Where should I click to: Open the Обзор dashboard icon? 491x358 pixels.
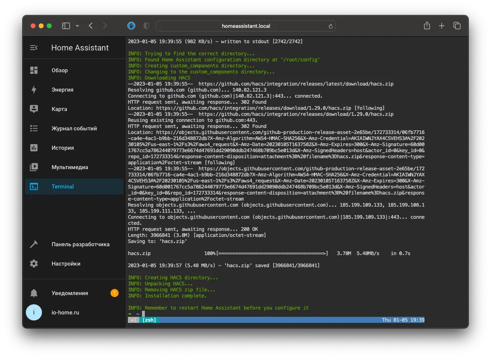click(x=34, y=70)
